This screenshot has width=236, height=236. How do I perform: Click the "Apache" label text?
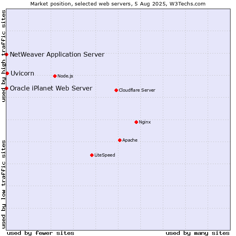coord(130,140)
